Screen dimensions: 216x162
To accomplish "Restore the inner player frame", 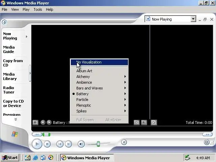I will pos(205,20).
